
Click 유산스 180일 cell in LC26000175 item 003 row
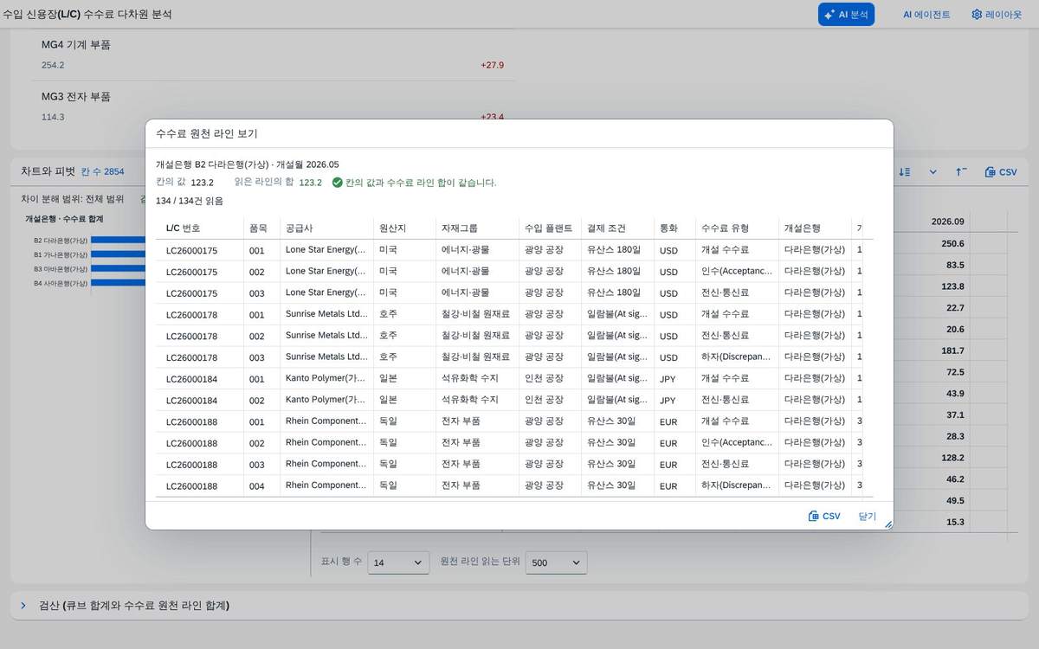tap(617, 292)
